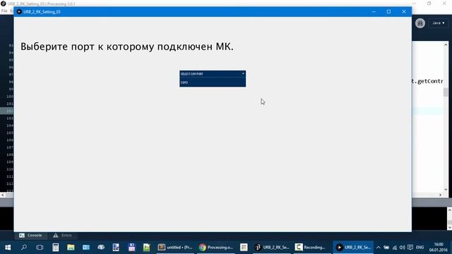
Task: Open the battery status tray icon
Action: (386, 248)
